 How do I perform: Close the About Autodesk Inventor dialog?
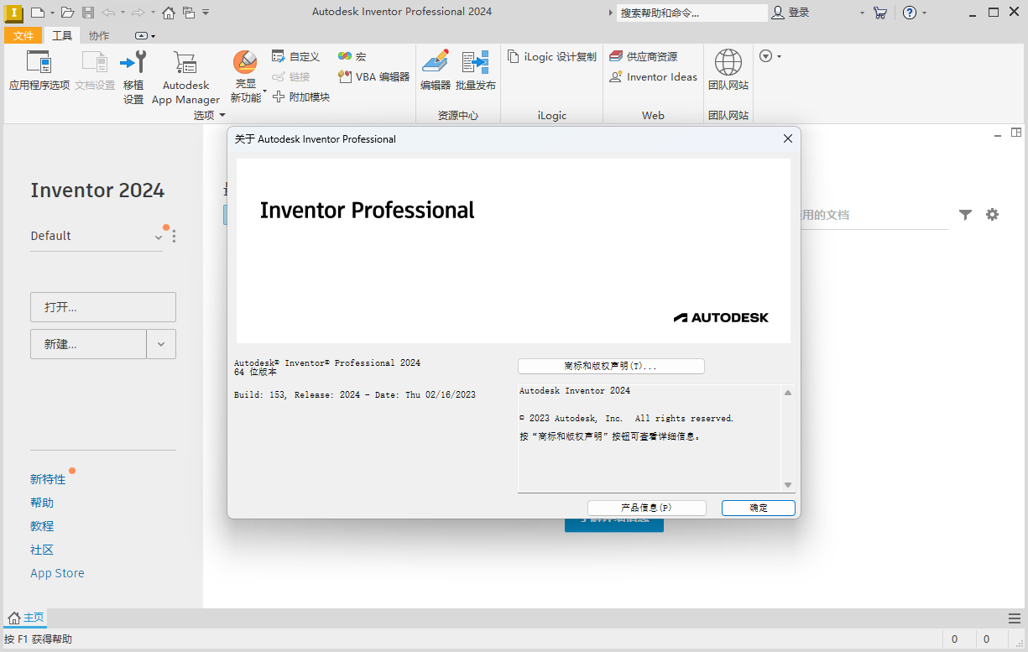(x=787, y=138)
